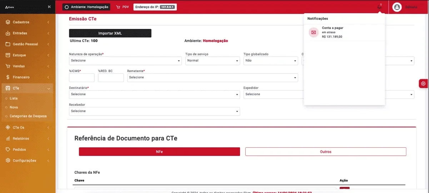The width and height of the screenshot is (429, 193).
Task: Open the Remetente dropdown
Action: [x=213, y=77]
